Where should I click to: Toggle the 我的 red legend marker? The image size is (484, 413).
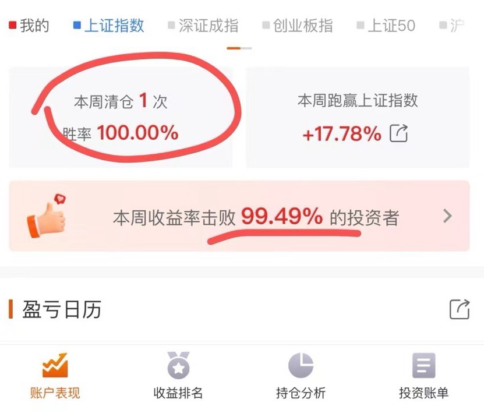pos(12,25)
